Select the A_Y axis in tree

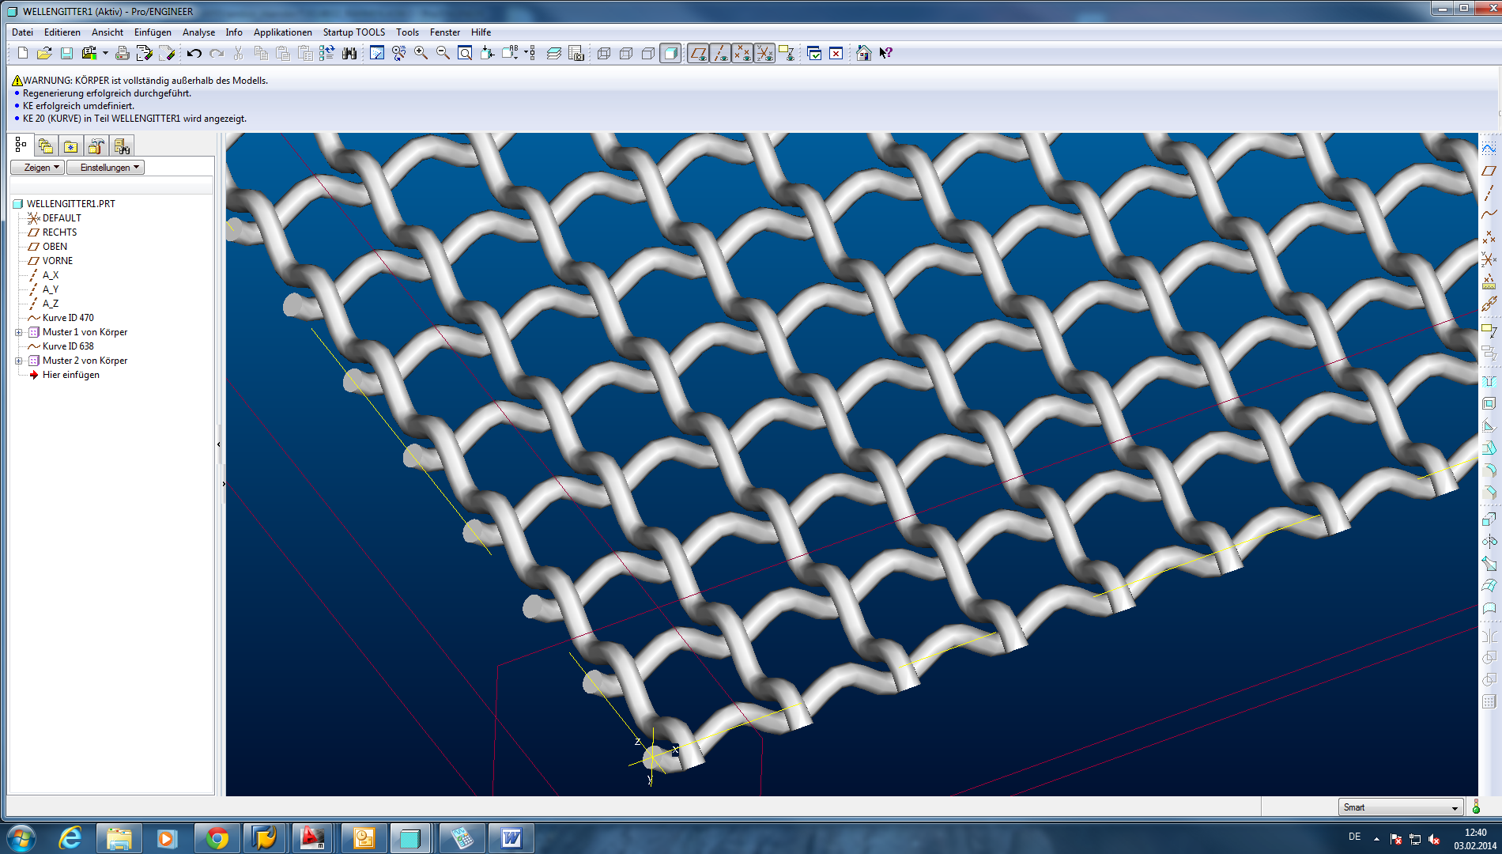click(x=50, y=289)
